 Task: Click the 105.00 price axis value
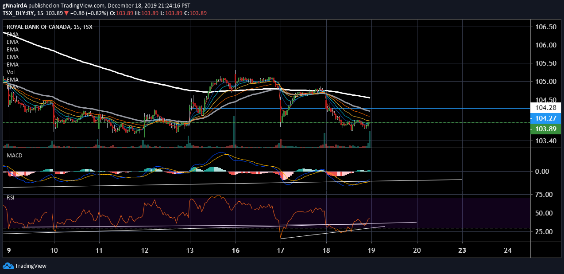(x=545, y=82)
